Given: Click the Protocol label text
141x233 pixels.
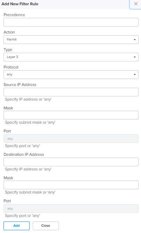Looking at the screenshot, I should click(11, 67).
